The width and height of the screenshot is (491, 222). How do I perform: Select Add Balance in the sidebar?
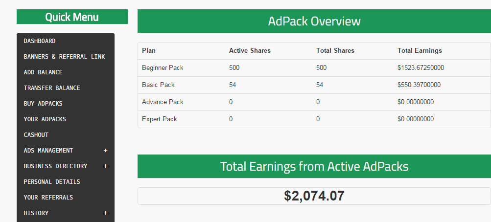pyautogui.click(x=43, y=72)
